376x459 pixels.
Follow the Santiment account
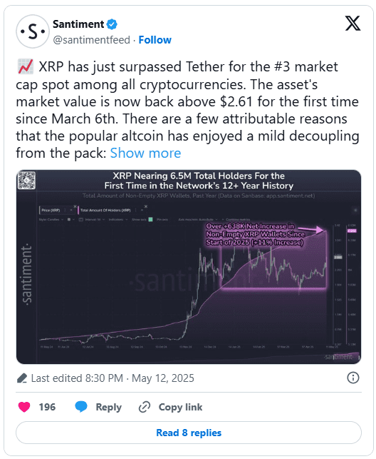point(155,40)
